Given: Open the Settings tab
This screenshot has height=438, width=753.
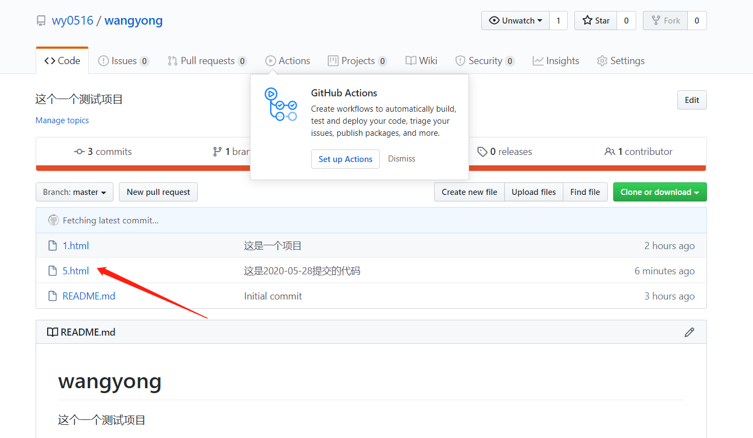Looking at the screenshot, I should click(x=620, y=61).
